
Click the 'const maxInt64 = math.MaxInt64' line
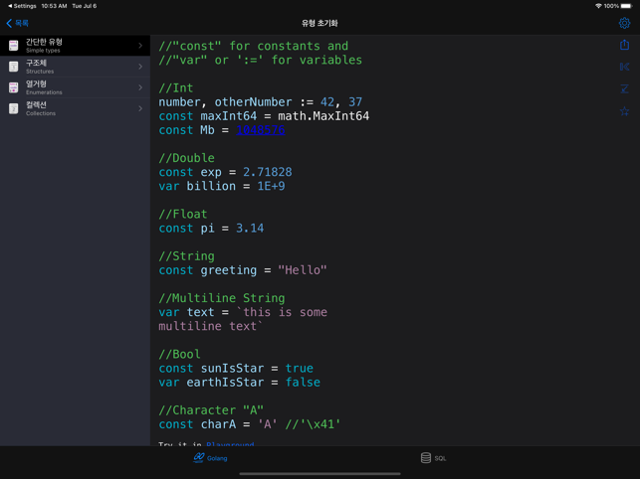[264, 116]
